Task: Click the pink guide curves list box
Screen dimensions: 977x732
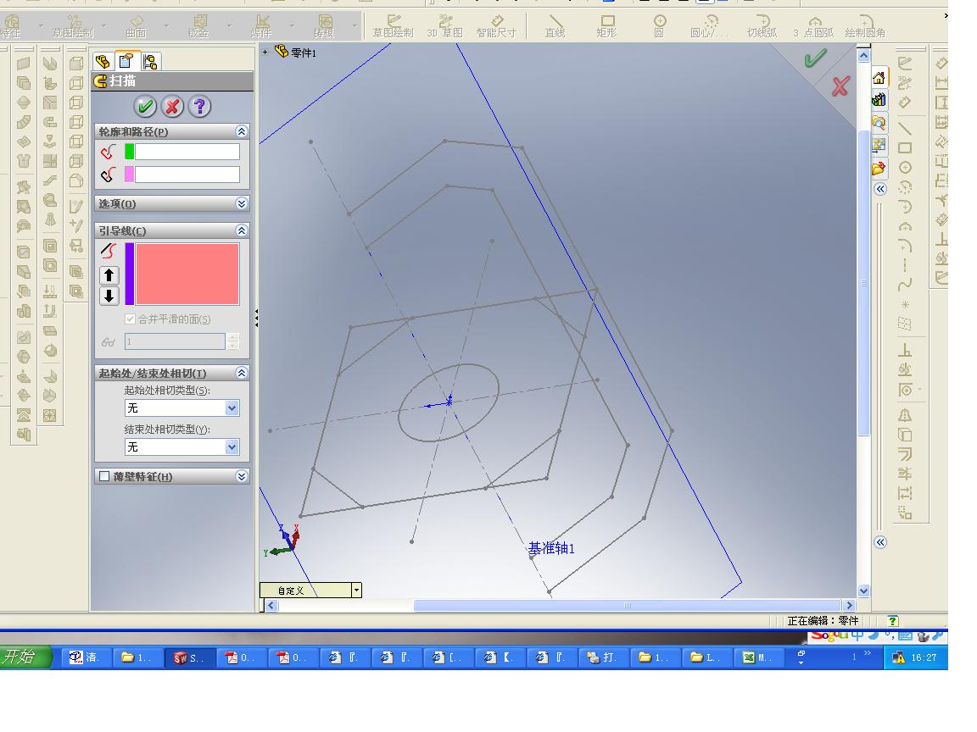Action: (x=187, y=274)
